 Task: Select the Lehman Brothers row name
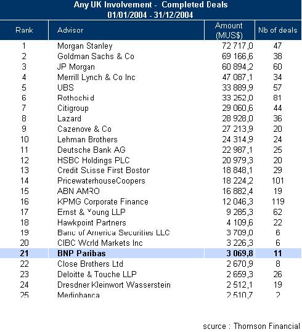pos(87,140)
